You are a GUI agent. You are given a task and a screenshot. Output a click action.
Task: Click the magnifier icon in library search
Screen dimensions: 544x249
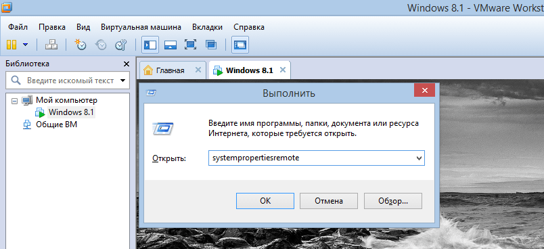point(16,81)
